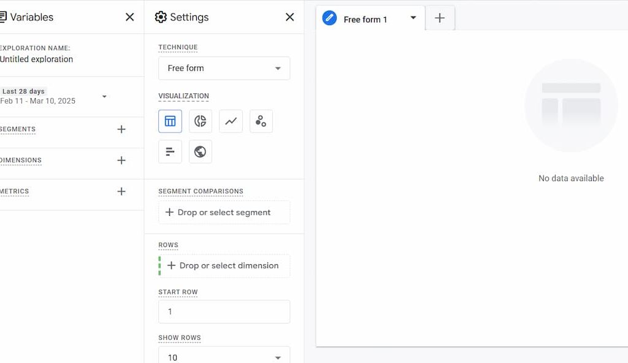Select the scatter plot visualization
This screenshot has height=363, width=628.
pos(261,121)
